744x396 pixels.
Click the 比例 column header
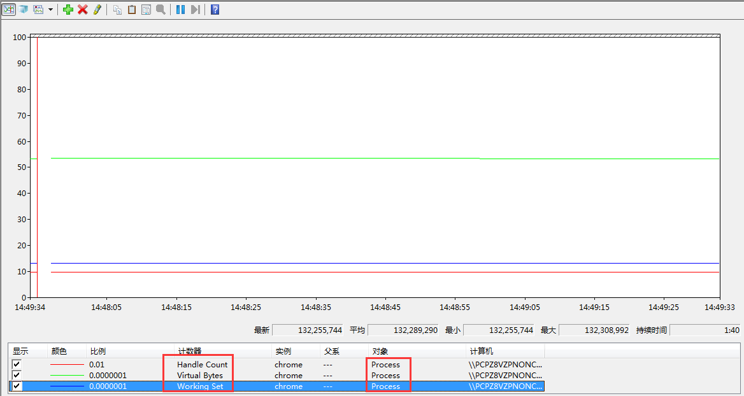pos(97,351)
